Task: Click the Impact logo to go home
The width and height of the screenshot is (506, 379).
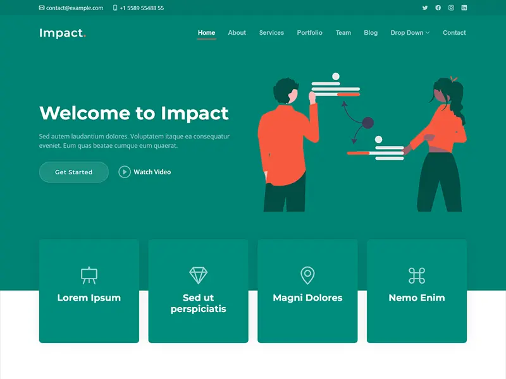Action: [61, 33]
